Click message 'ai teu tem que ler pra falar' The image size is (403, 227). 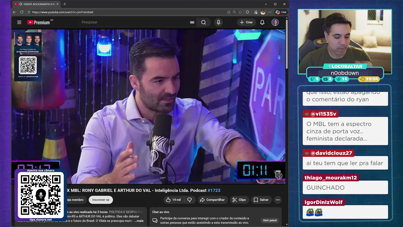pyautogui.click(x=345, y=163)
